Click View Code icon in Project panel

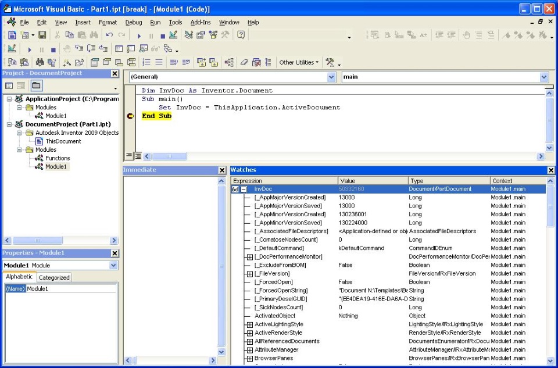(x=9, y=86)
